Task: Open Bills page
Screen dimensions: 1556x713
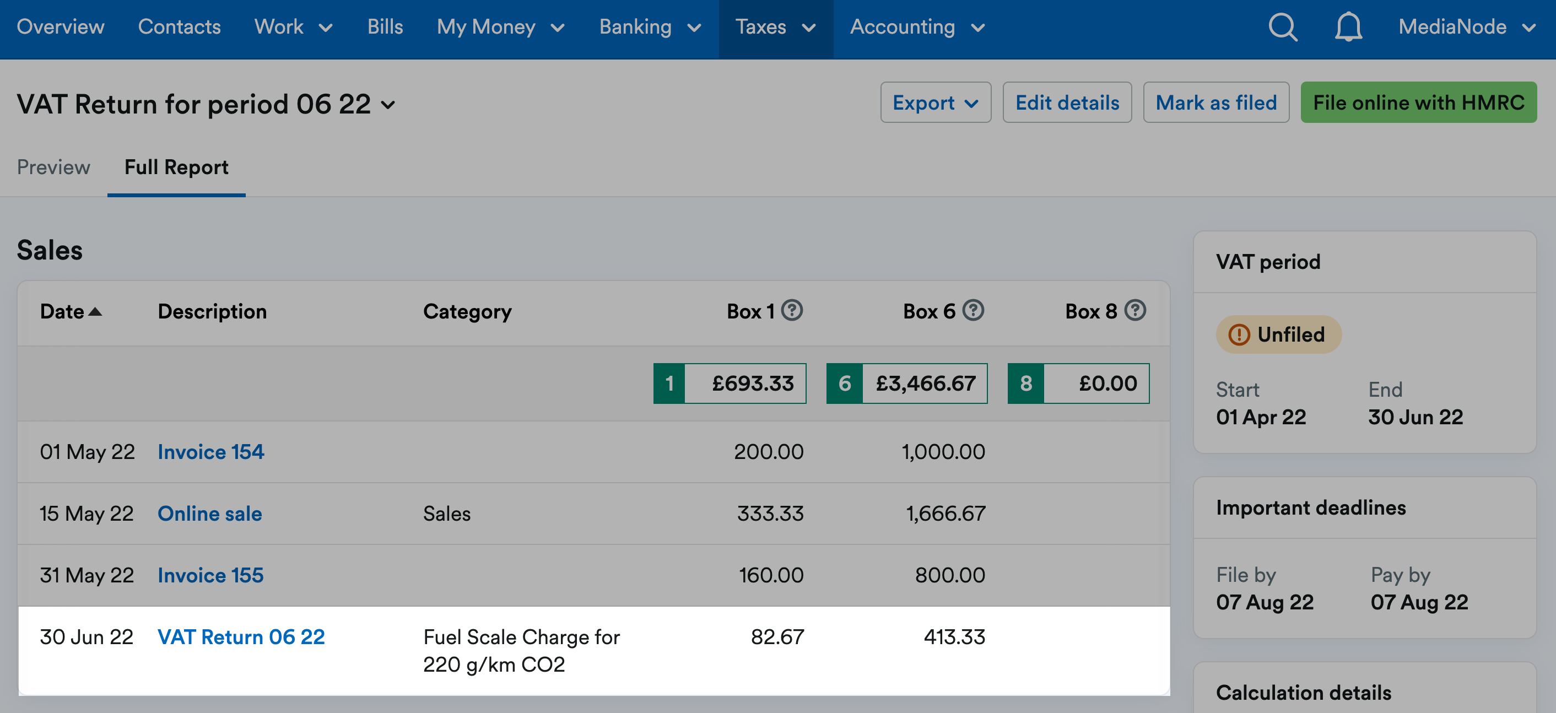Action: point(385,27)
